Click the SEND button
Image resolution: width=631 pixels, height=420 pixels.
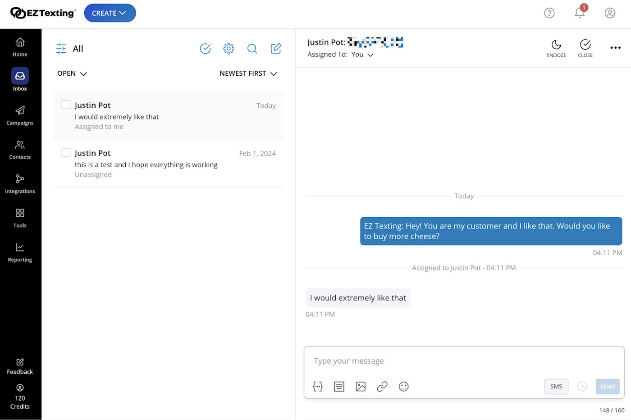[608, 386]
